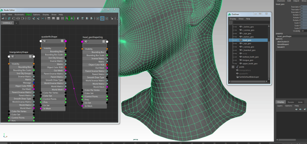The height and width of the screenshot is (144, 307).
Task: Click skinCluster15 input in Channel Box
Action: 283,42
